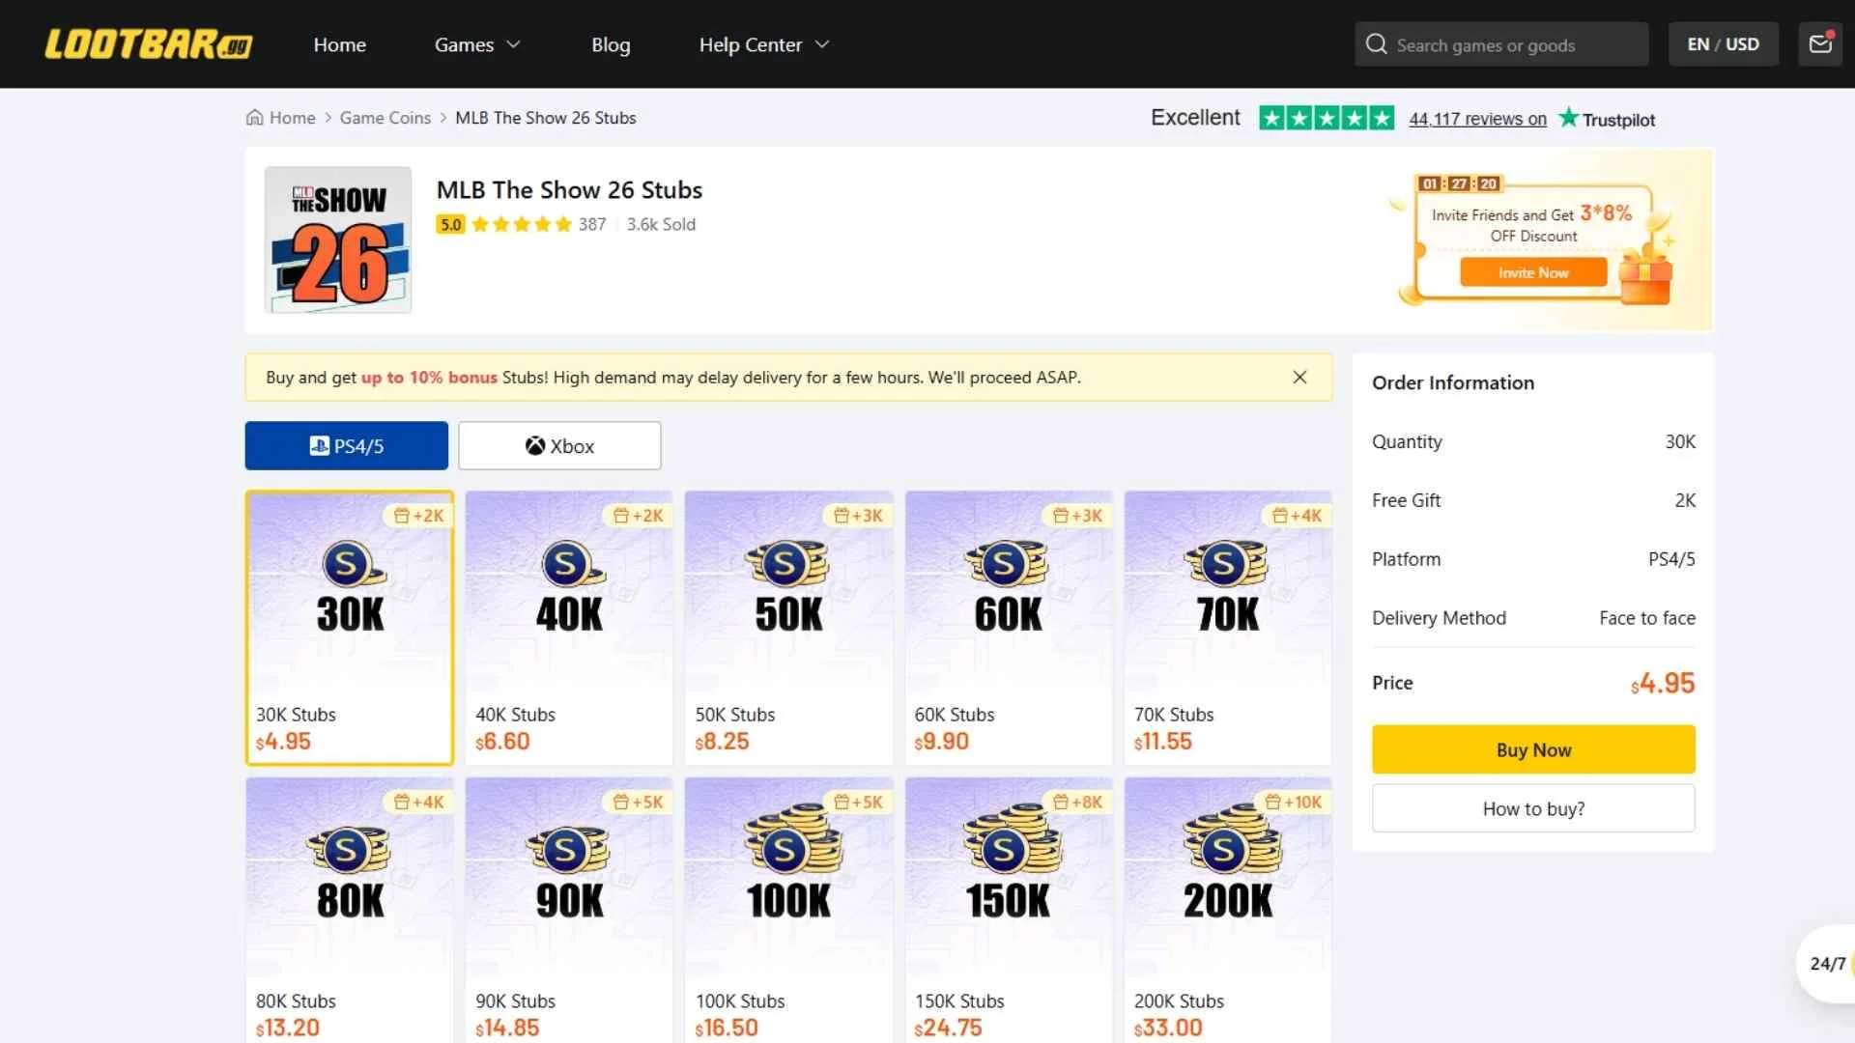Click the LootBar.gg logo

coord(149,44)
